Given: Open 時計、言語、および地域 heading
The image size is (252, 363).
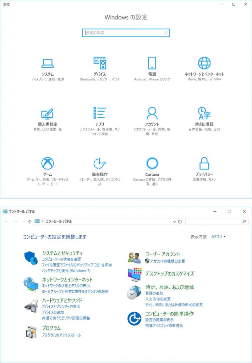Looking at the screenshot, I should [x=170, y=287].
